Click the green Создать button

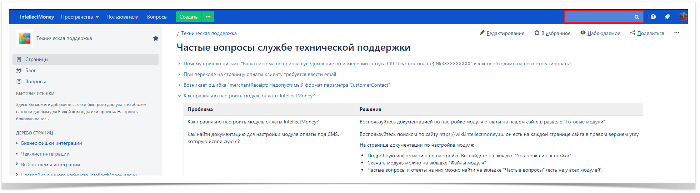coord(188,17)
